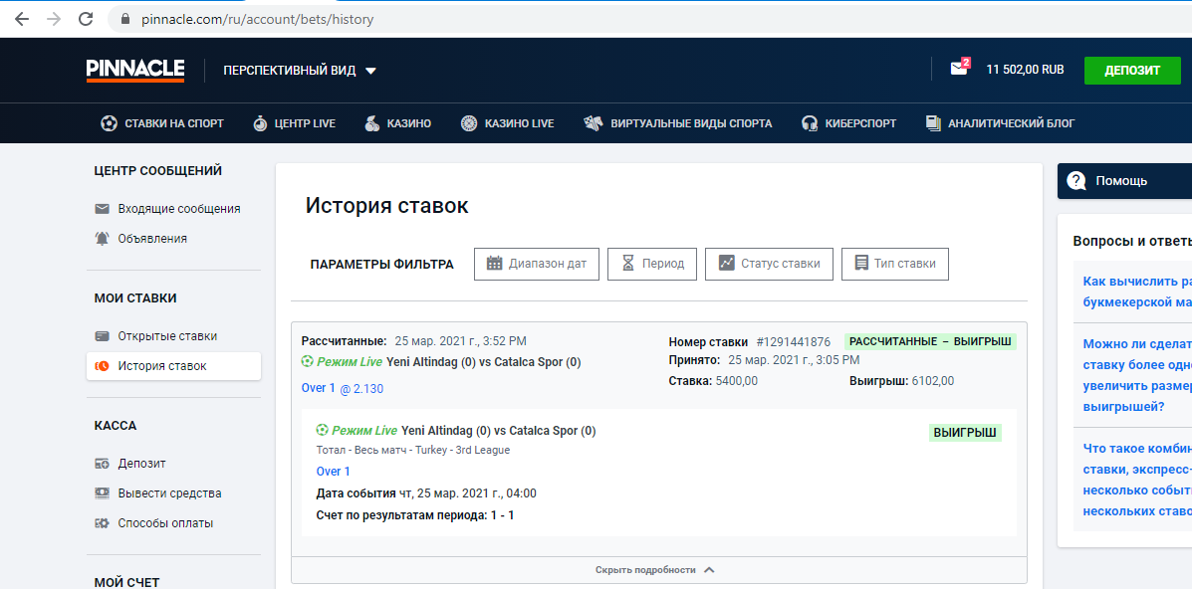This screenshot has height=589, width=1192.
Task: Expand the Перспективный вид dropdown
Action: (300, 71)
